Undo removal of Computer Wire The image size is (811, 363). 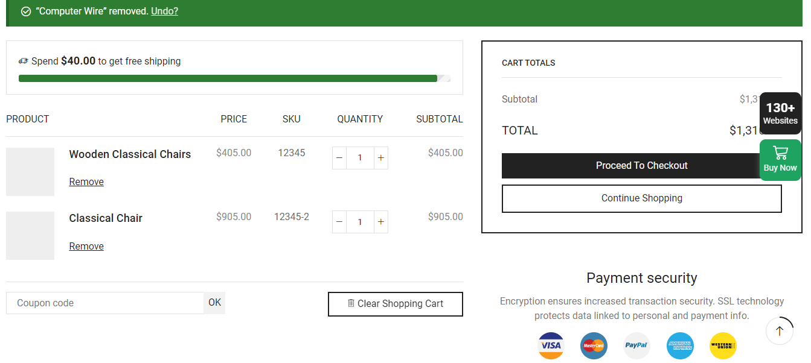point(164,11)
